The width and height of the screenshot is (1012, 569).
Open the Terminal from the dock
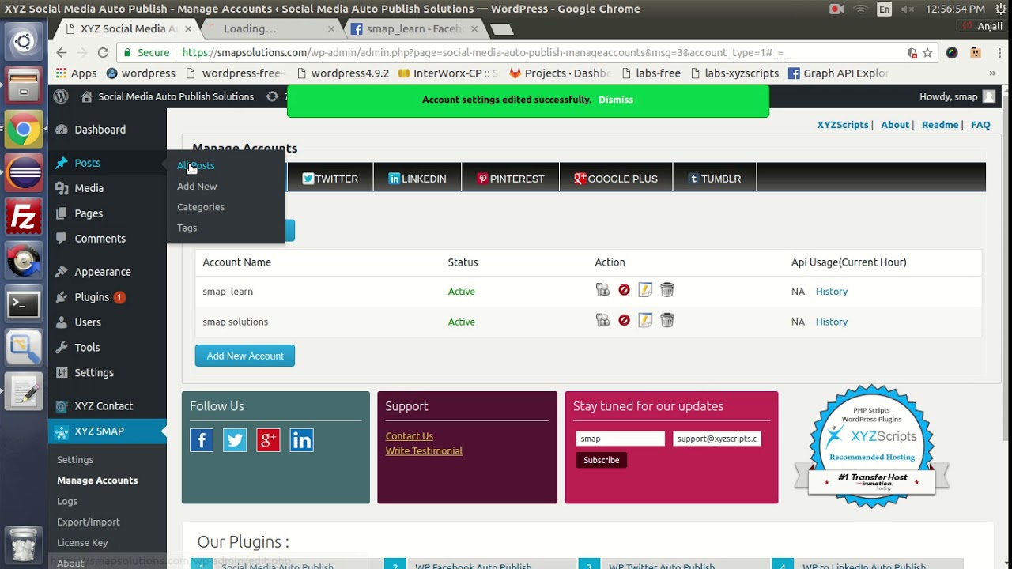point(24,304)
